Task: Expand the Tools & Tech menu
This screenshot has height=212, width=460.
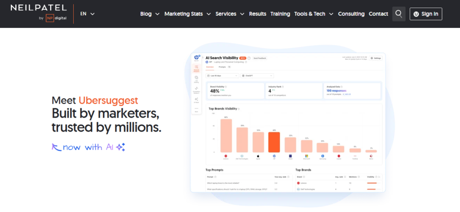Action: pyautogui.click(x=314, y=14)
